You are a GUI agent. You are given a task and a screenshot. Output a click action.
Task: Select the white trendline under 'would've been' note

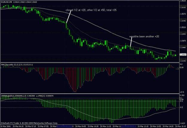tap(131, 42)
